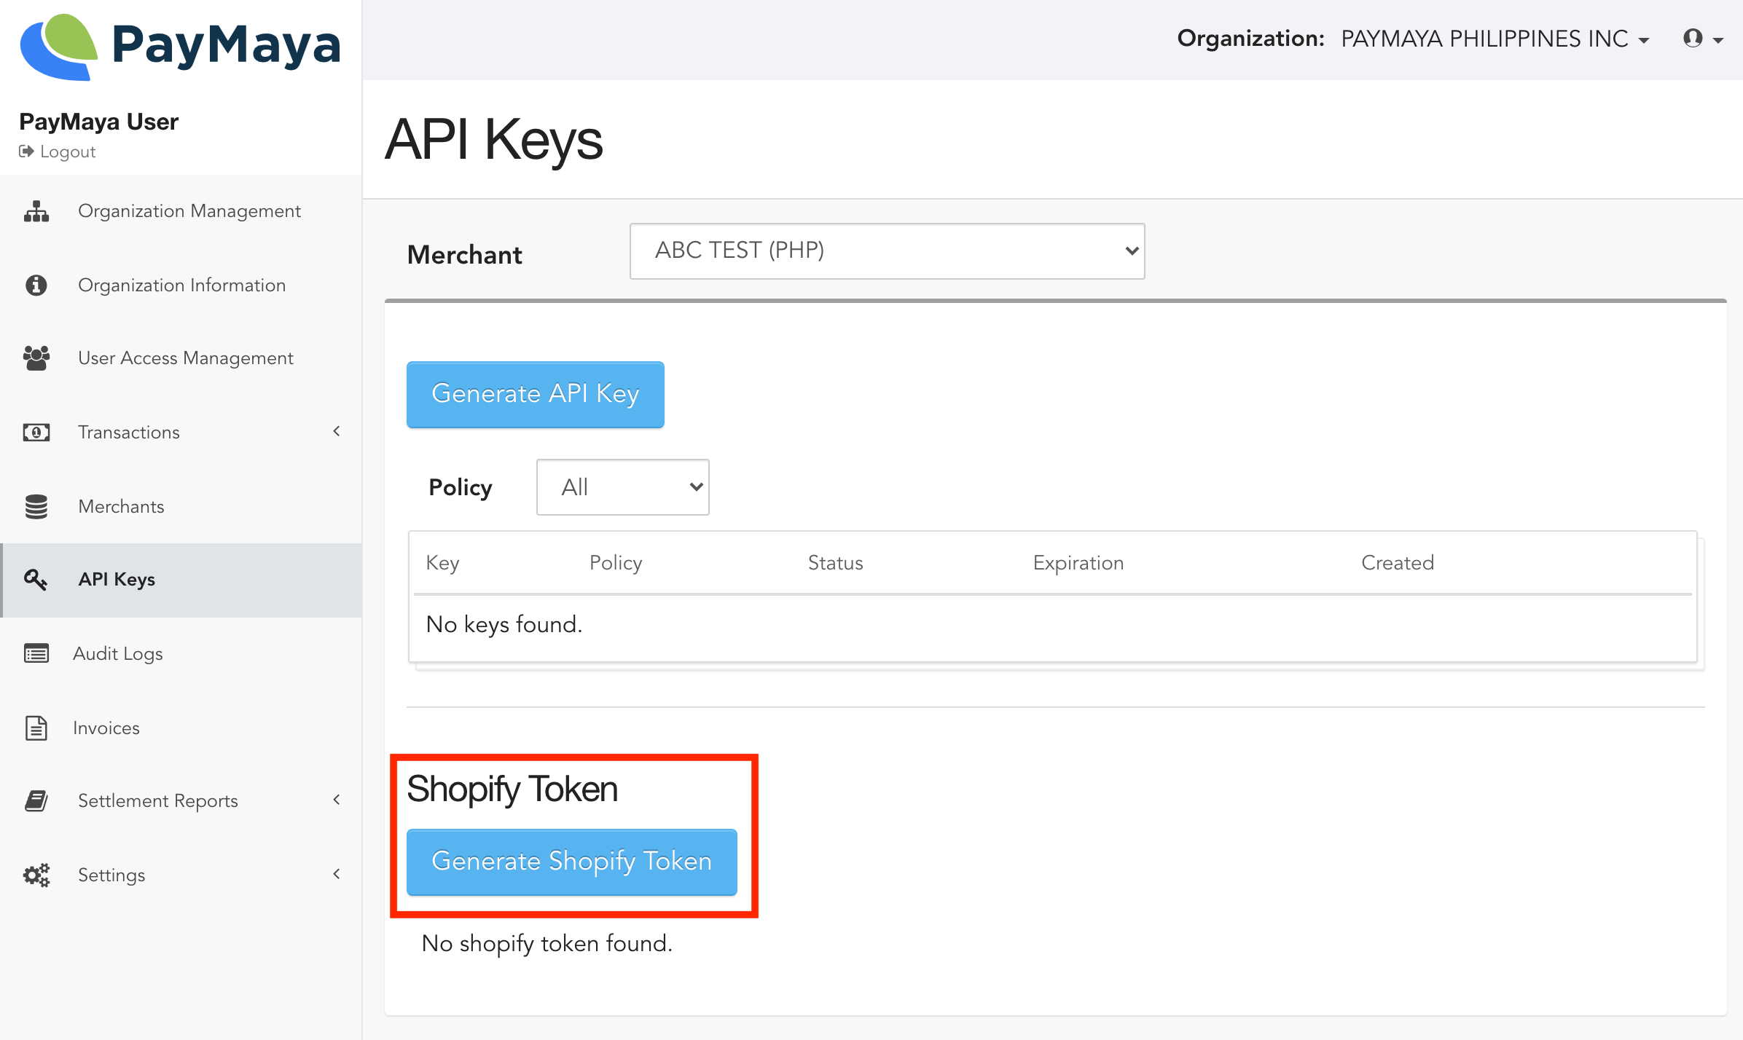
Task: Click the Audit Logs list icon
Action: [x=36, y=653]
